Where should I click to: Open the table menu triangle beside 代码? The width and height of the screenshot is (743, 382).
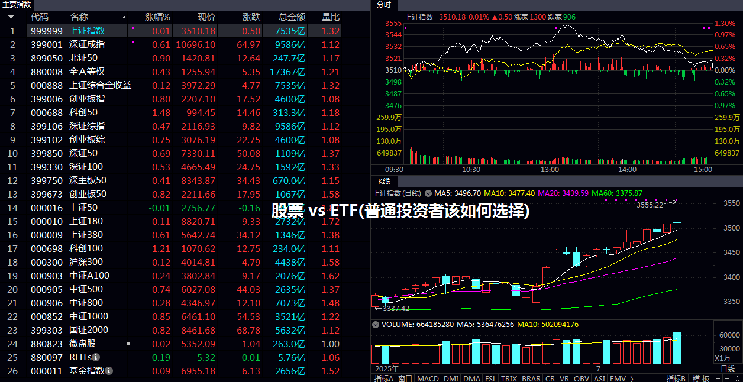(x=11, y=17)
